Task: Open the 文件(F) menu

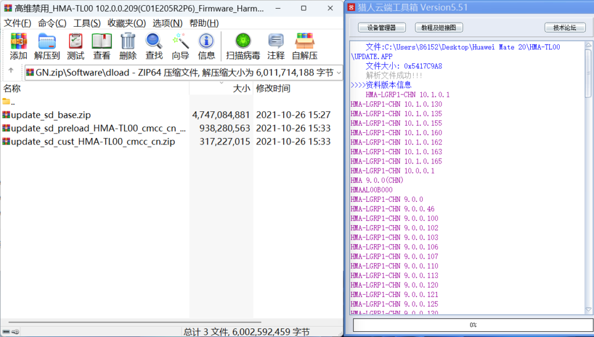Action: coord(17,23)
